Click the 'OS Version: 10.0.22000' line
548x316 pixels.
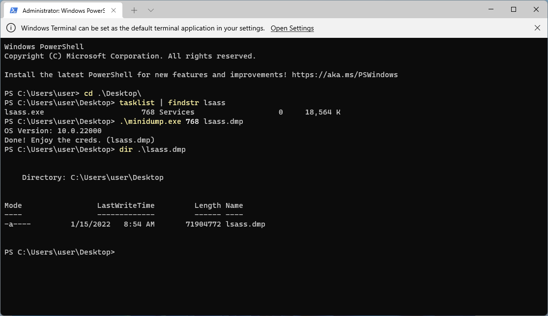[53, 131]
